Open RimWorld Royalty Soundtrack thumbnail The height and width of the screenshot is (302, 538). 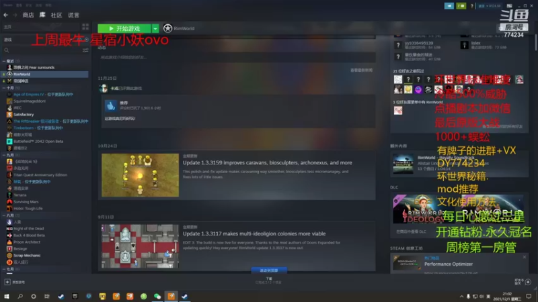point(403,164)
